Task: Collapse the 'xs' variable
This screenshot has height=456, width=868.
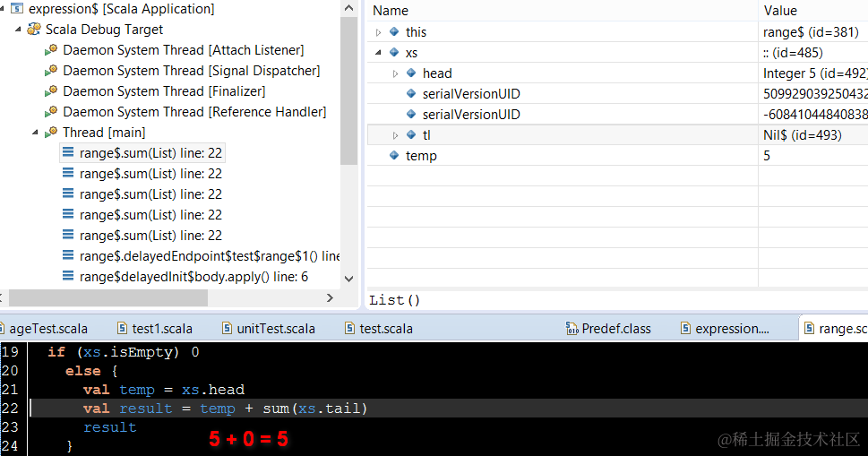Action: 379,53
